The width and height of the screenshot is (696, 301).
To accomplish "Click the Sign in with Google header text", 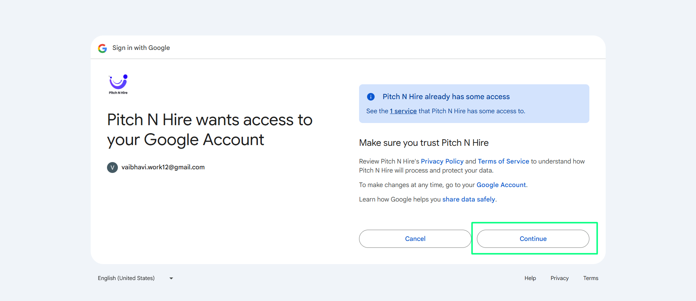I will [x=141, y=48].
